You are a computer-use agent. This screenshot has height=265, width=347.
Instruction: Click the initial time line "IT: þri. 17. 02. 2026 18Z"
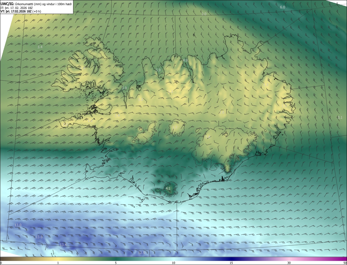point(17,8)
